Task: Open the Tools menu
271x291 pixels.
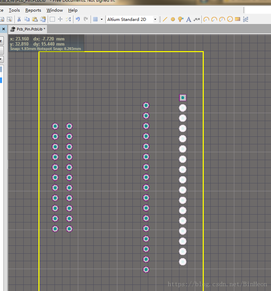Action: click(14, 10)
